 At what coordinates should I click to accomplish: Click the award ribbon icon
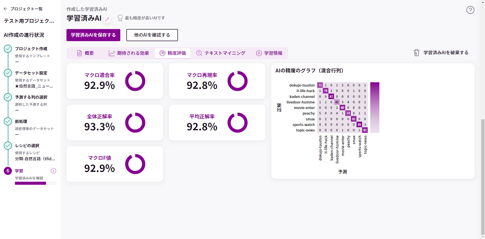tap(120, 18)
